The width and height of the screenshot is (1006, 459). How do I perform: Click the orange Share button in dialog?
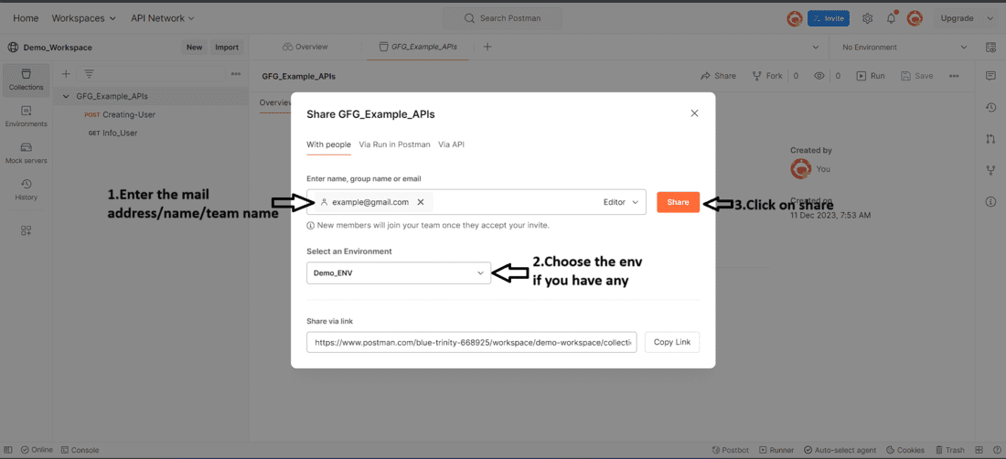[679, 202]
